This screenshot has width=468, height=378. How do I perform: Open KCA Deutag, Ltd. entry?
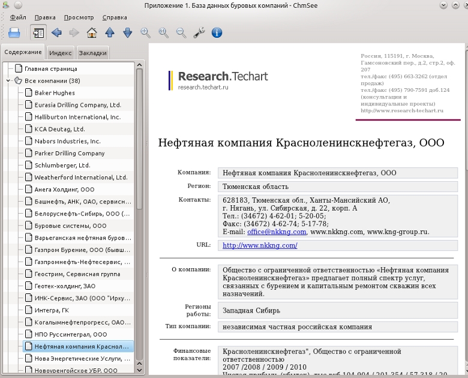click(x=59, y=129)
